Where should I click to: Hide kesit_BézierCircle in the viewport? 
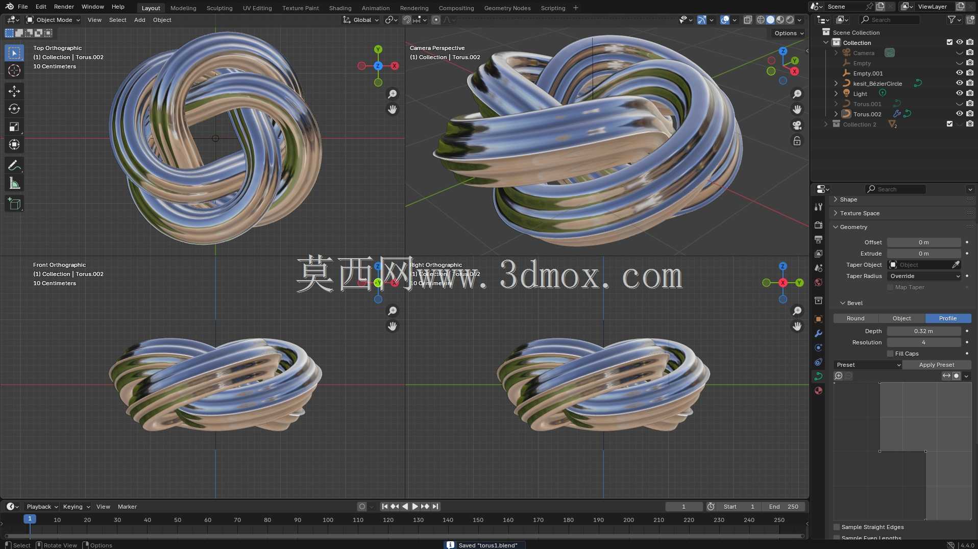point(960,83)
